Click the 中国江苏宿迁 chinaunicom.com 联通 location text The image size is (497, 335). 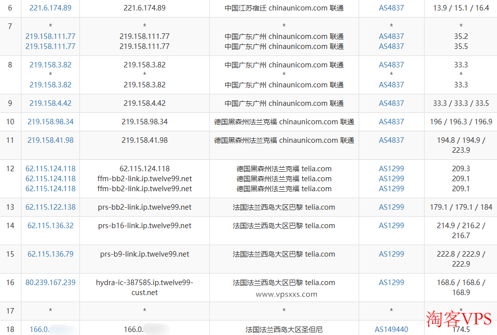[x=284, y=8]
